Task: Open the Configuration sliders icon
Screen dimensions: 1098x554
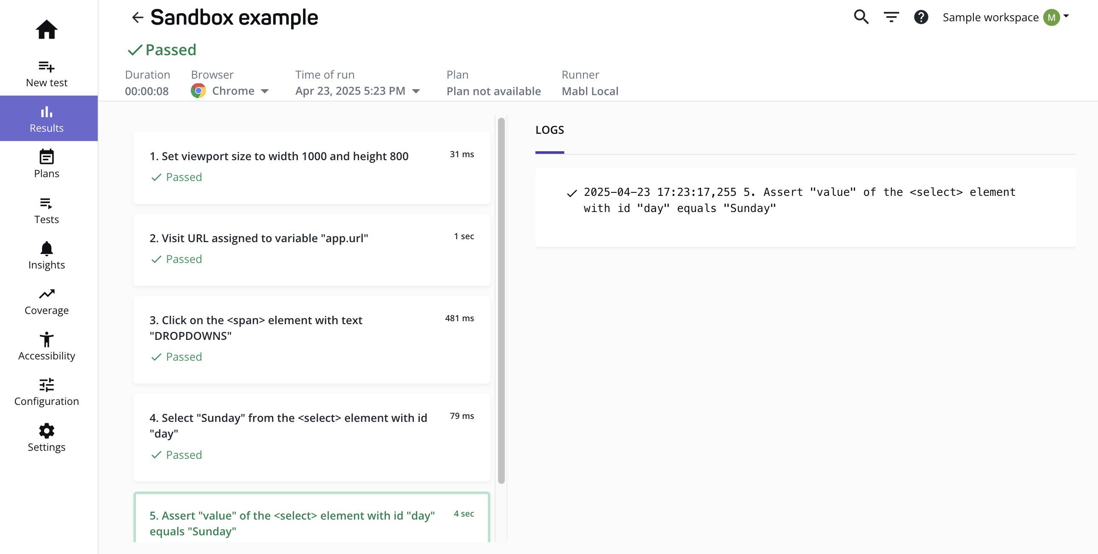Action: pyautogui.click(x=46, y=385)
